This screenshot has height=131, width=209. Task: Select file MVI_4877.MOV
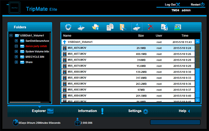[128, 54]
